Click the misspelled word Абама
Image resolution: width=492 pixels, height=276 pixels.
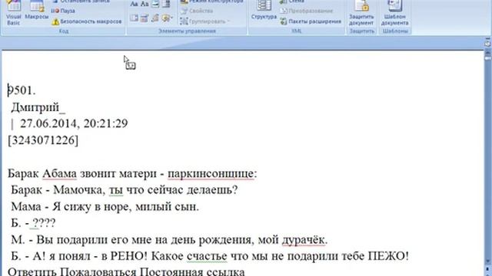click(x=59, y=173)
